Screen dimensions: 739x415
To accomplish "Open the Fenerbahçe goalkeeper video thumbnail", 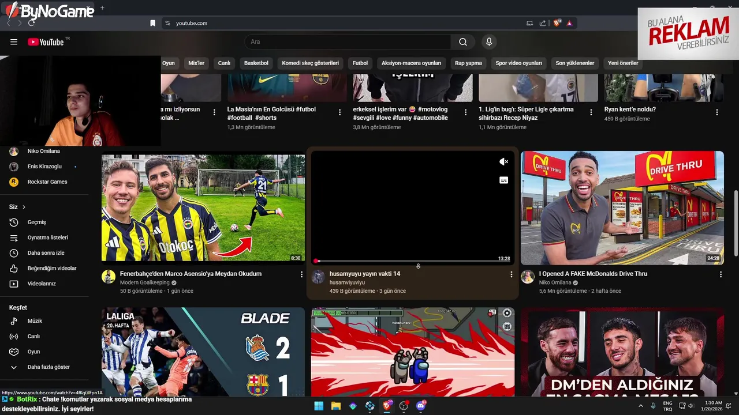I will pyautogui.click(x=203, y=208).
